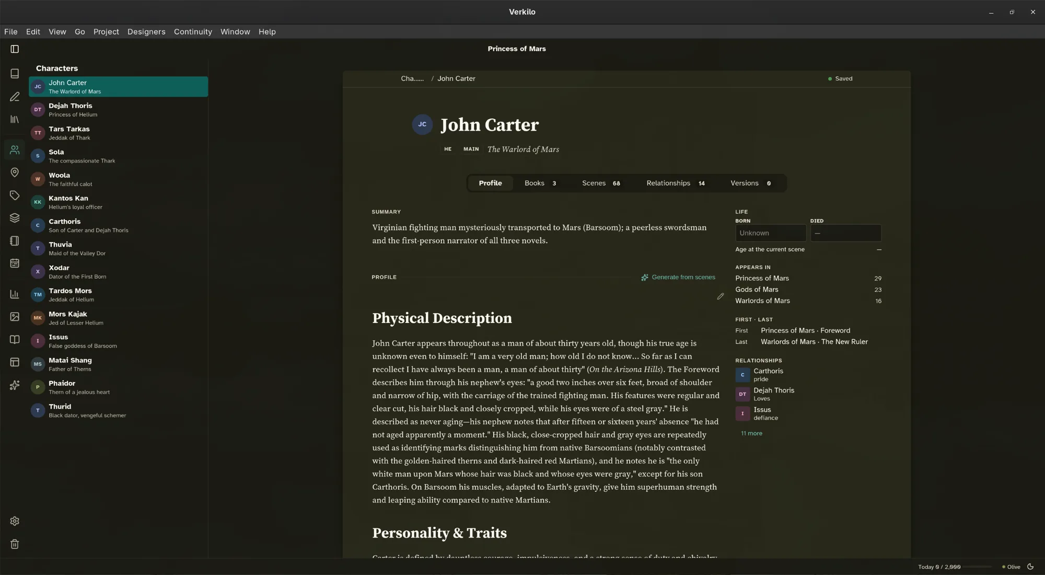Expand the 11 more relationships link
Screen dimensions: 1045x575
751,433
